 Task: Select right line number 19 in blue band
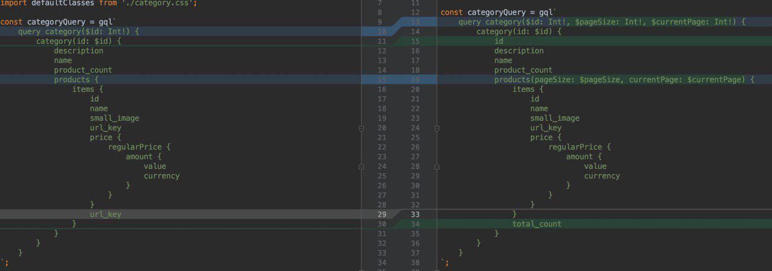pyautogui.click(x=414, y=80)
